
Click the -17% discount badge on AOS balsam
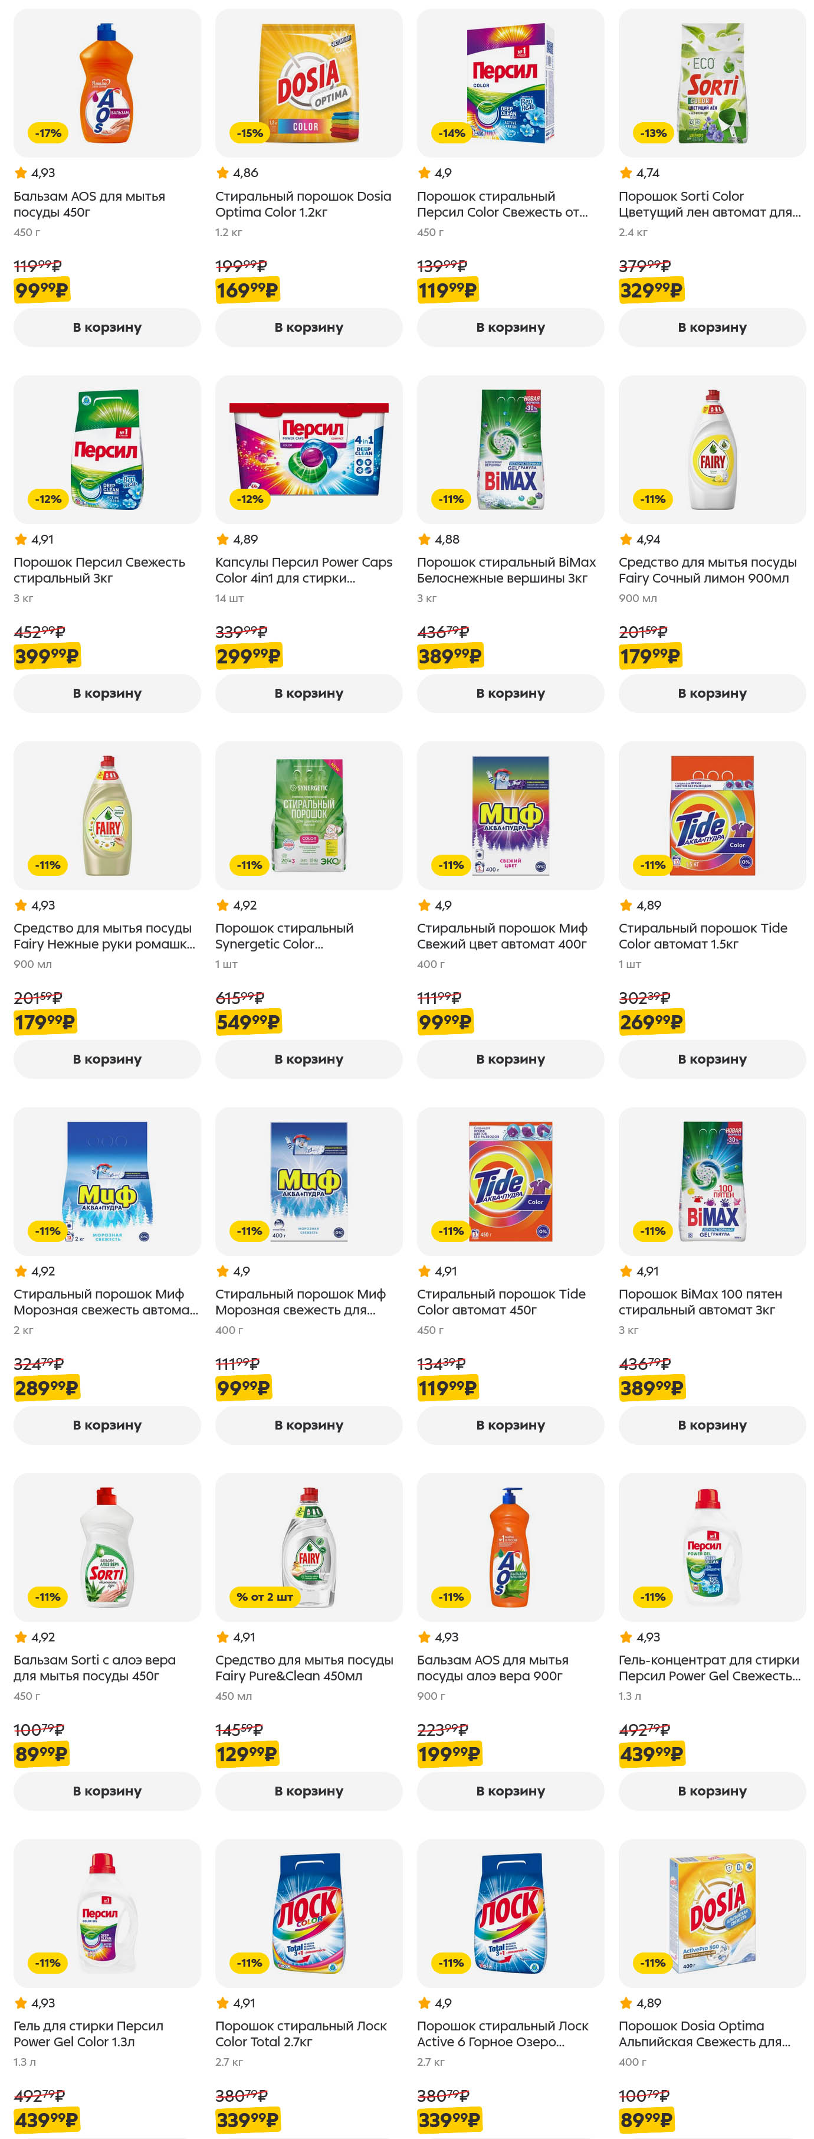48,133
